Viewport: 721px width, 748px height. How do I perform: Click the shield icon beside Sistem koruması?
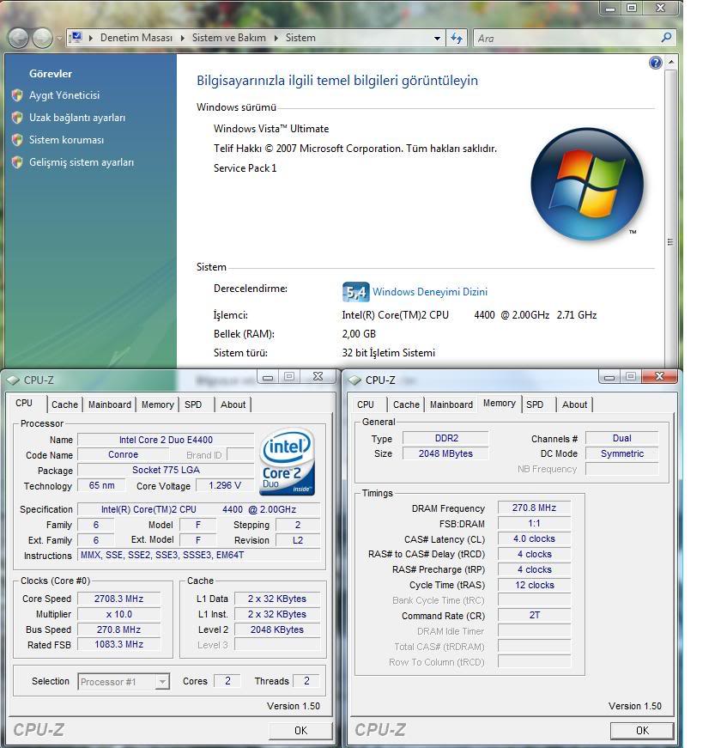pyautogui.click(x=17, y=140)
